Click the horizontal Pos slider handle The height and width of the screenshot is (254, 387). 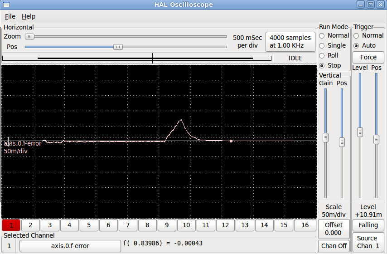[118, 47]
